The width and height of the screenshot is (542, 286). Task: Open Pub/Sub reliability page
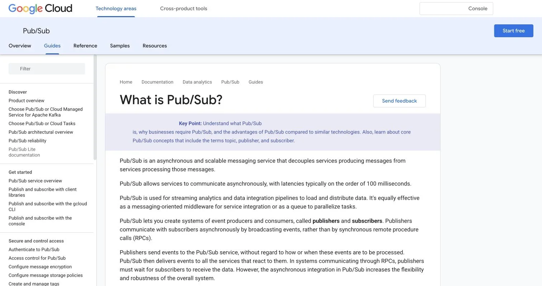(x=28, y=141)
